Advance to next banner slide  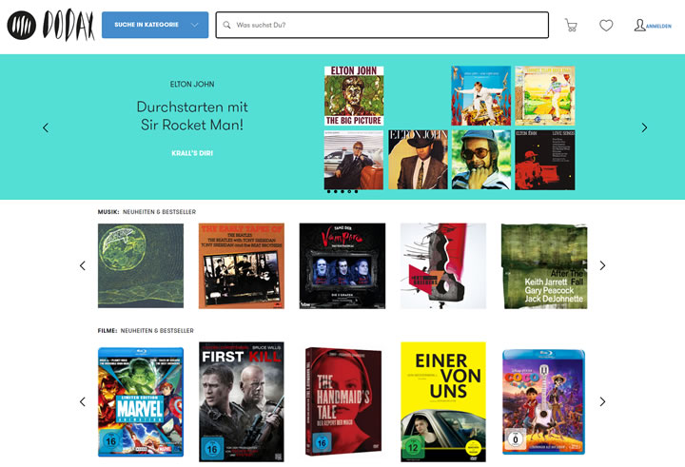644,127
